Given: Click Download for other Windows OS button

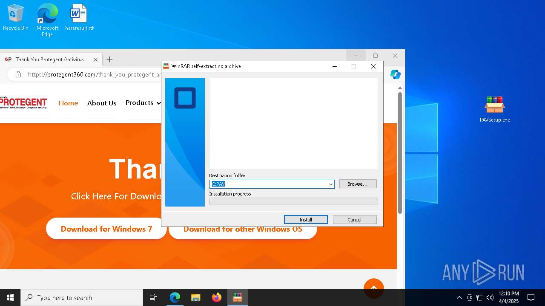Looking at the screenshot, I should [x=243, y=229].
